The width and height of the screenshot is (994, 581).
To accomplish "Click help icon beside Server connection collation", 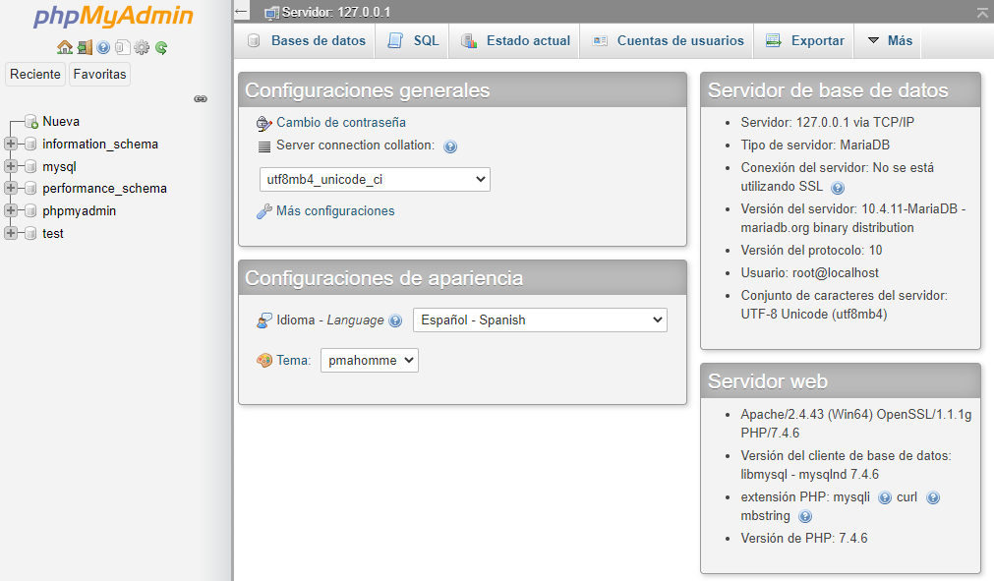I will pyautogui.click(x=450, y=146).
